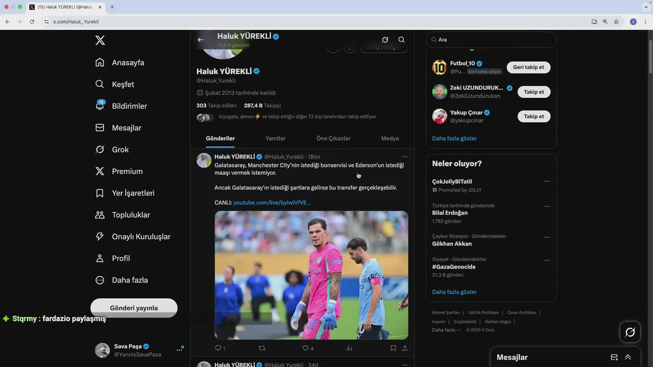Open Gizlilik Politikası footer link
The width and height of the screenshot is (653, 367).
click(x=484, y=312)
